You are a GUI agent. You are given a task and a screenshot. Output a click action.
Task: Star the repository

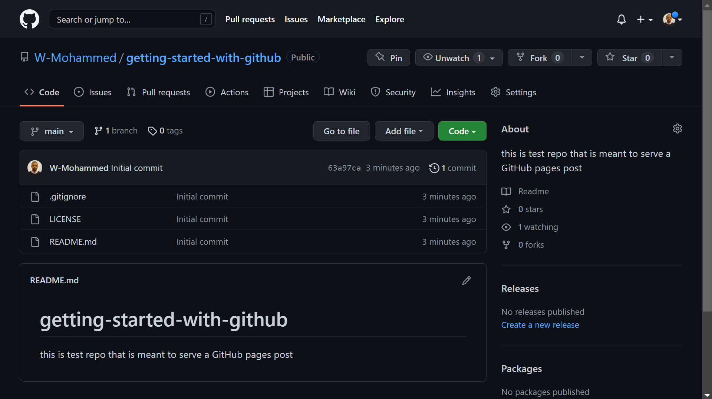click(629, 57)
